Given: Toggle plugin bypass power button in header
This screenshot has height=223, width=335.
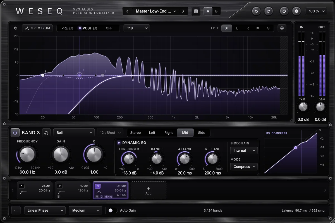Looking at the screenshot, I should (x=284, y=11).
